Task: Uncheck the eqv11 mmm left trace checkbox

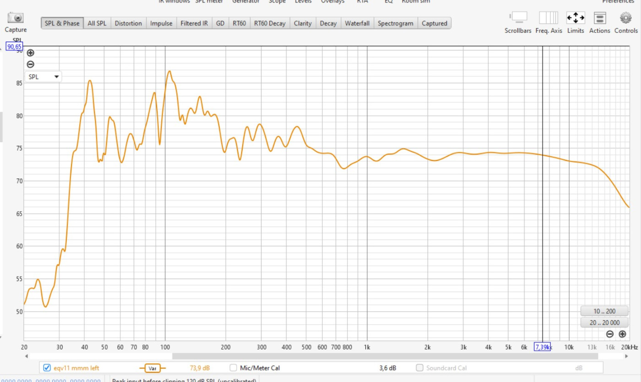Action: point(47,368)
